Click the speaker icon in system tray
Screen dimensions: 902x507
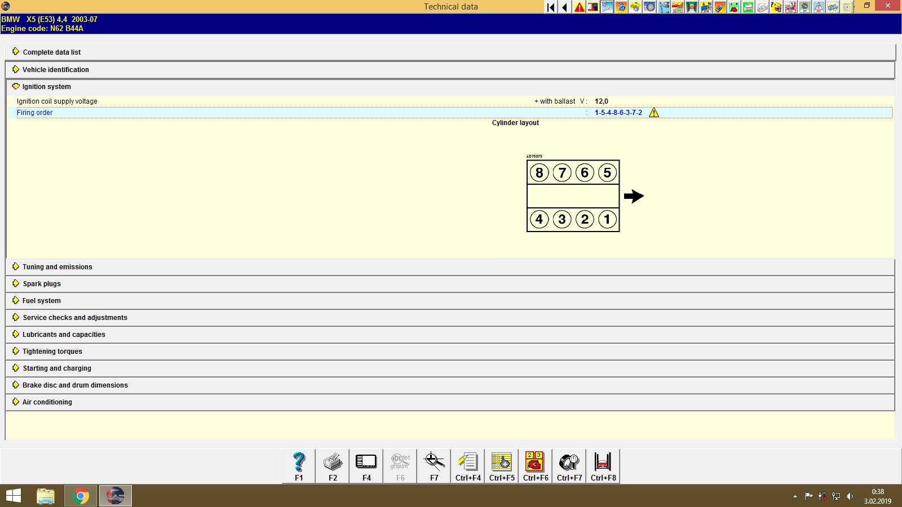(850, 496)
